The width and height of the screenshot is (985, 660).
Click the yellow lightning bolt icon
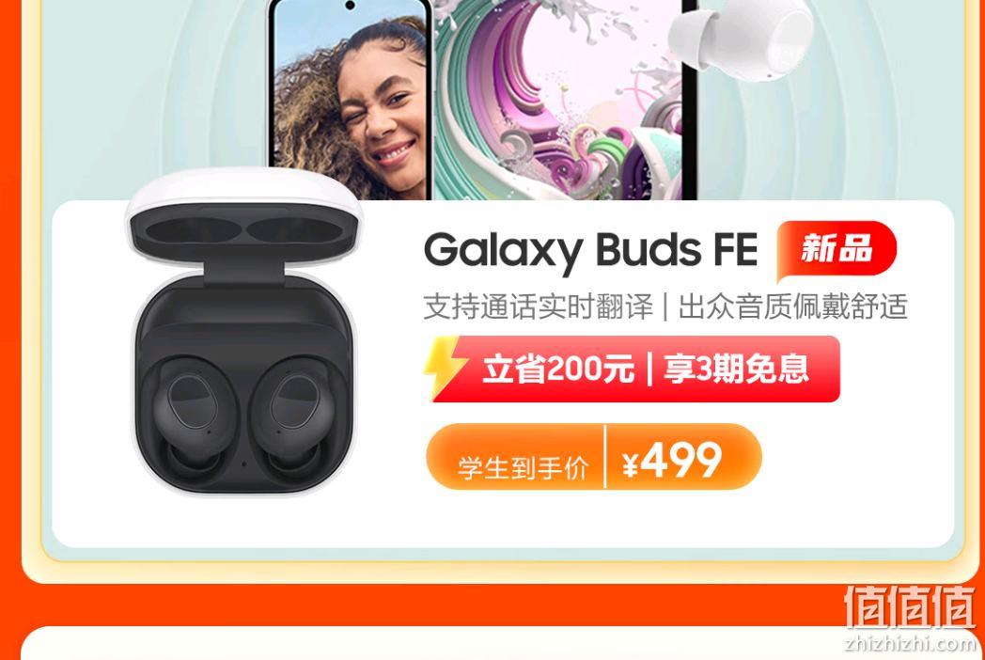pos(444,368)
